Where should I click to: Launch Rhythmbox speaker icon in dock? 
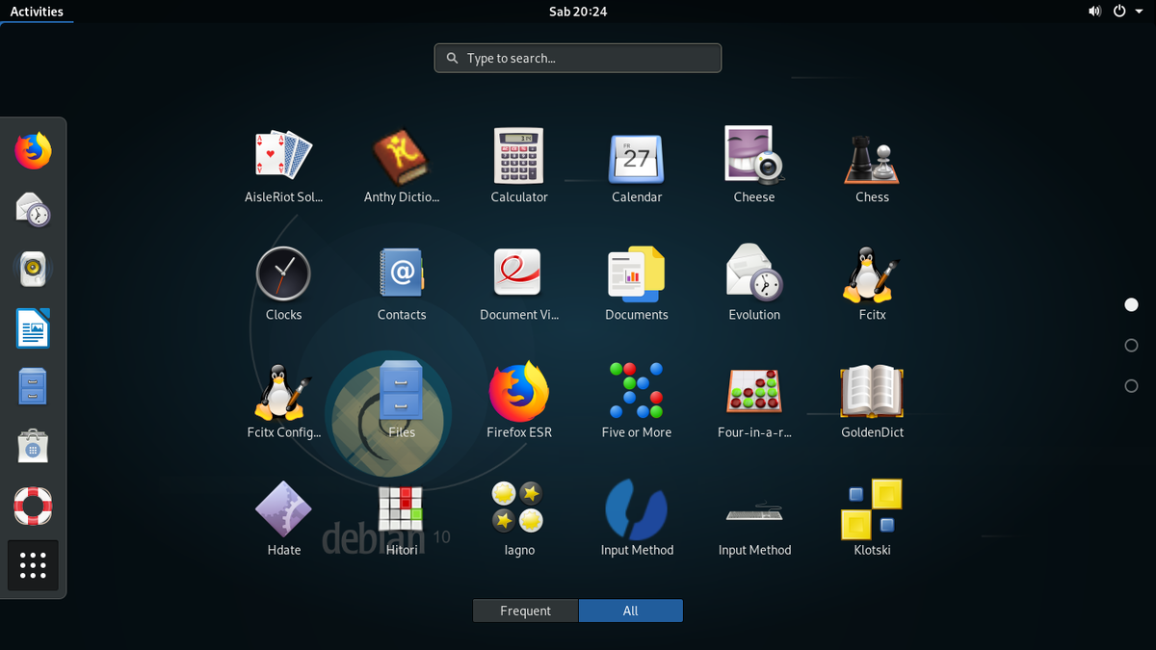33,270
